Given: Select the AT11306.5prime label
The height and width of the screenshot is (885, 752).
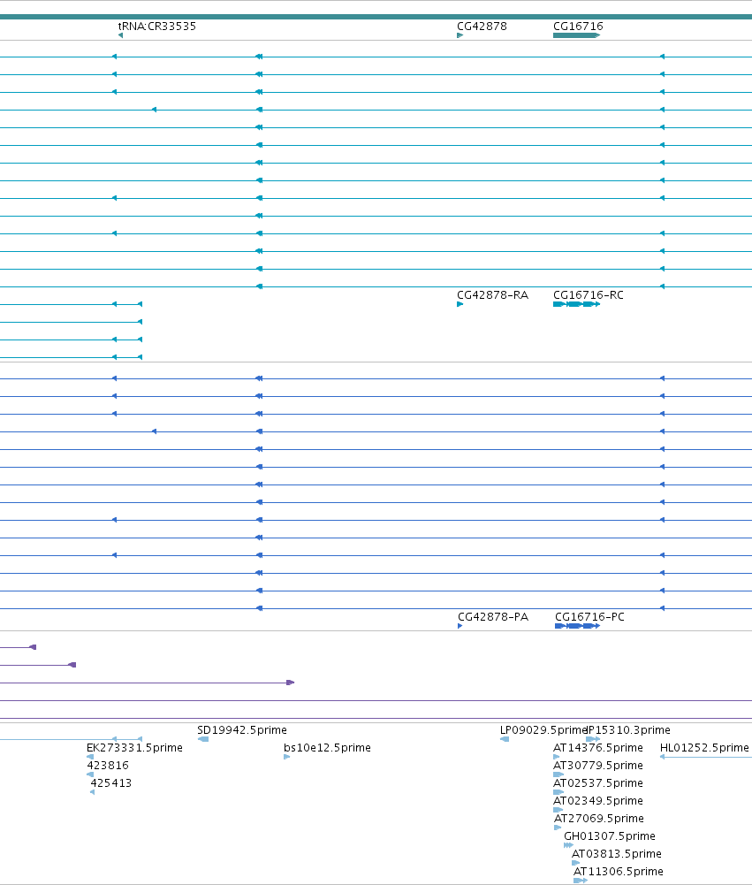Looking at the screenshot, I should pyautogui.click(x=619, y=872).
